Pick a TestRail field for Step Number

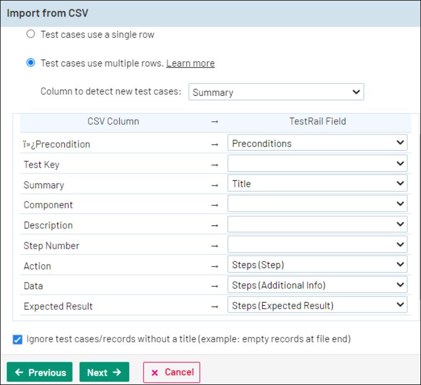[317, 245]
